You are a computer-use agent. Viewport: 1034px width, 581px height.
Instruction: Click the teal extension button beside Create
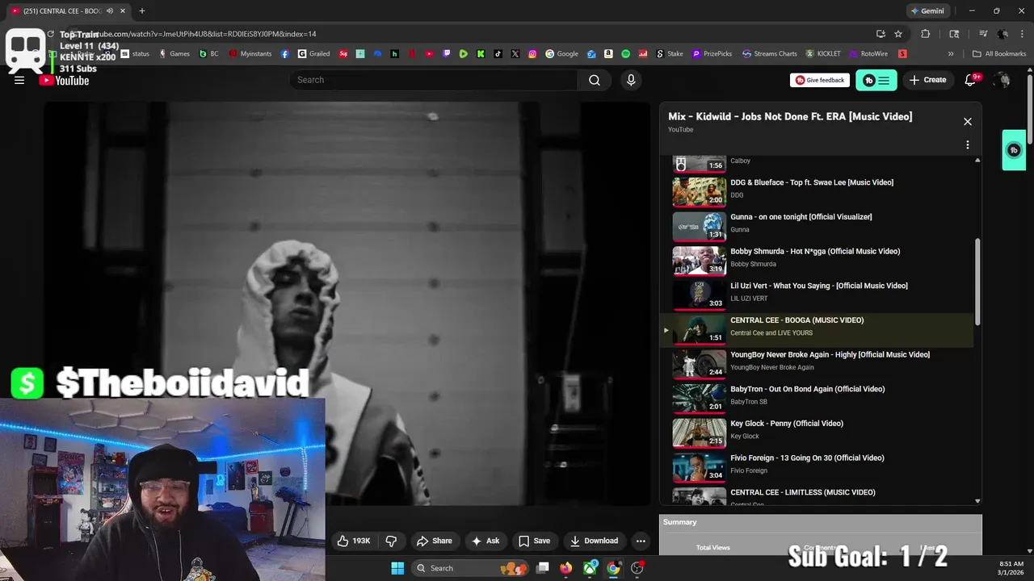point(876,80)
